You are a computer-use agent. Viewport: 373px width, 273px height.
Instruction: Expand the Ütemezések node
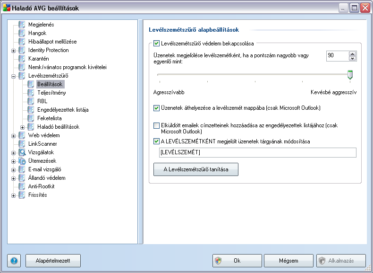coord(14,162)
